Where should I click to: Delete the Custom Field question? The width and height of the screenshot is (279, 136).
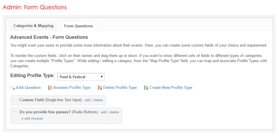(x=98, y=100)
